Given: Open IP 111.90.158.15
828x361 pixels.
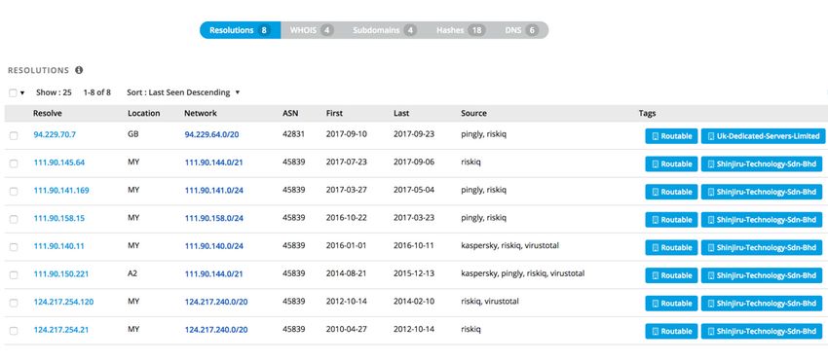Looking at the screenshot, I should 59,218.
